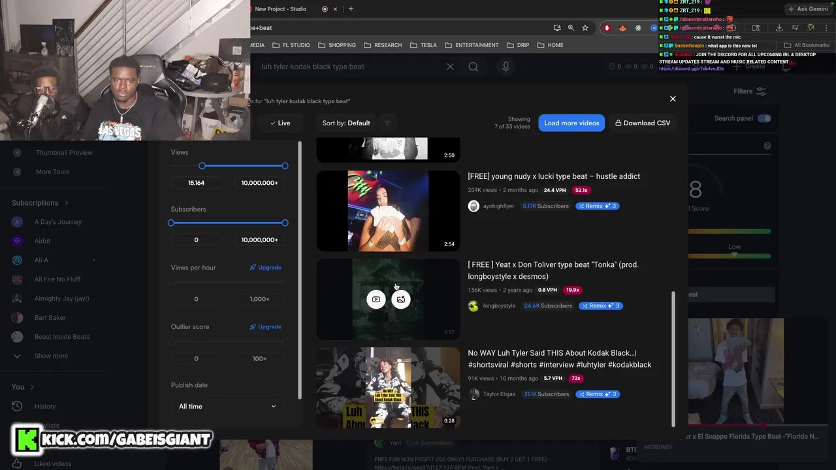Image resolution: width=836 pixels, height=470 pixels.
Task: Click the sort order icon beside Default
Action: [387, 123]
